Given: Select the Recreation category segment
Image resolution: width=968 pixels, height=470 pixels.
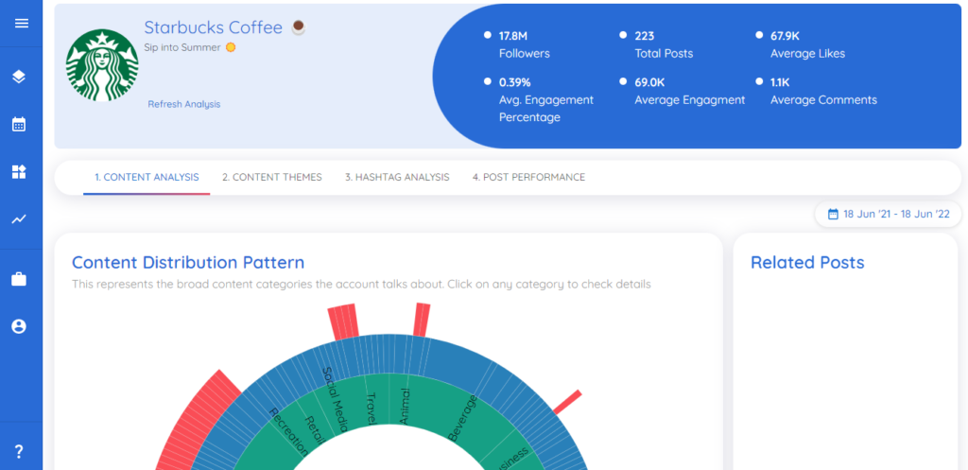Looking at the screenshot, I should (288, 432).
